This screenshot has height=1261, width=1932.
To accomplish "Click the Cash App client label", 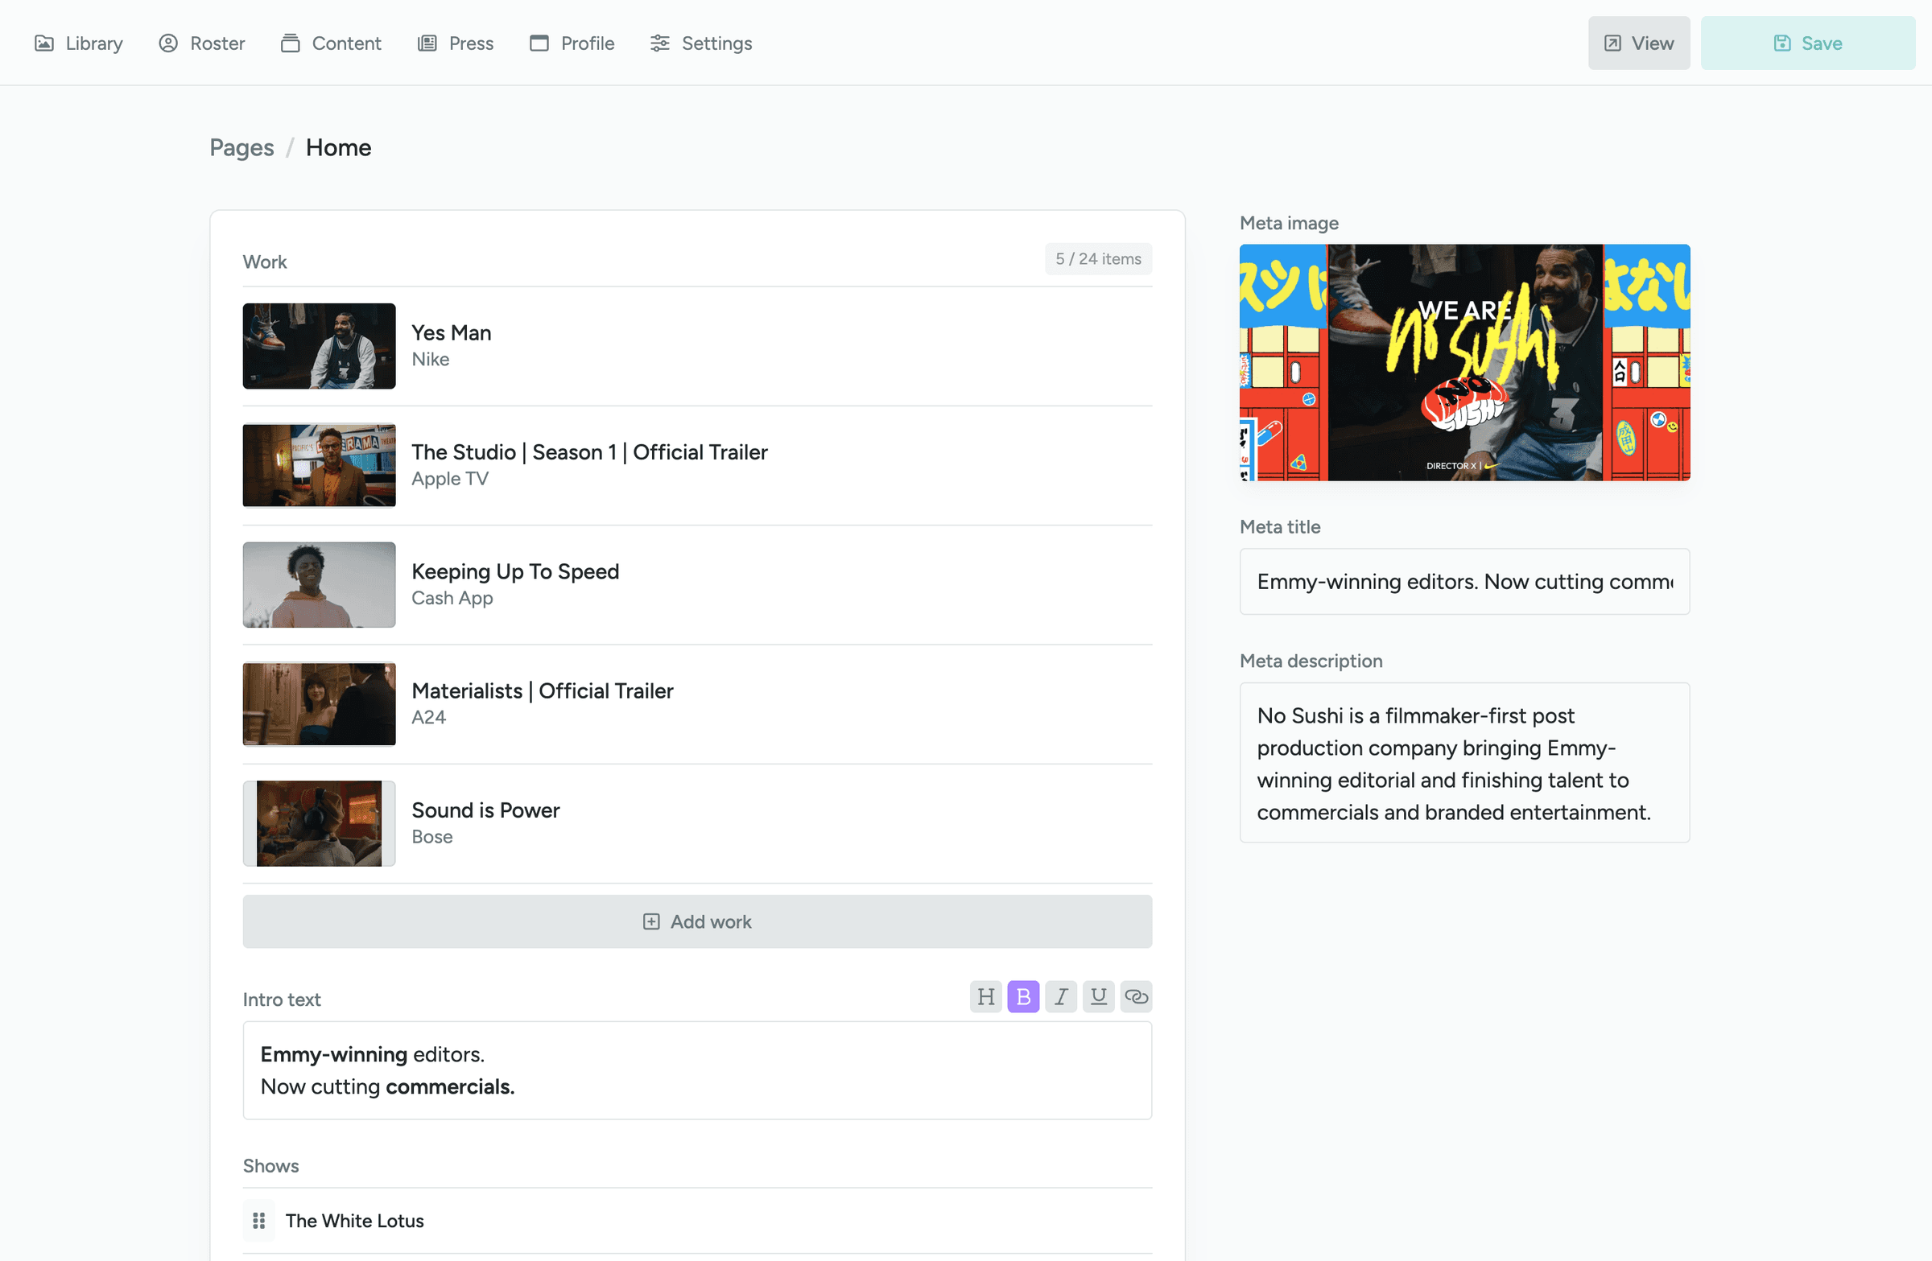I will point(452,598).
